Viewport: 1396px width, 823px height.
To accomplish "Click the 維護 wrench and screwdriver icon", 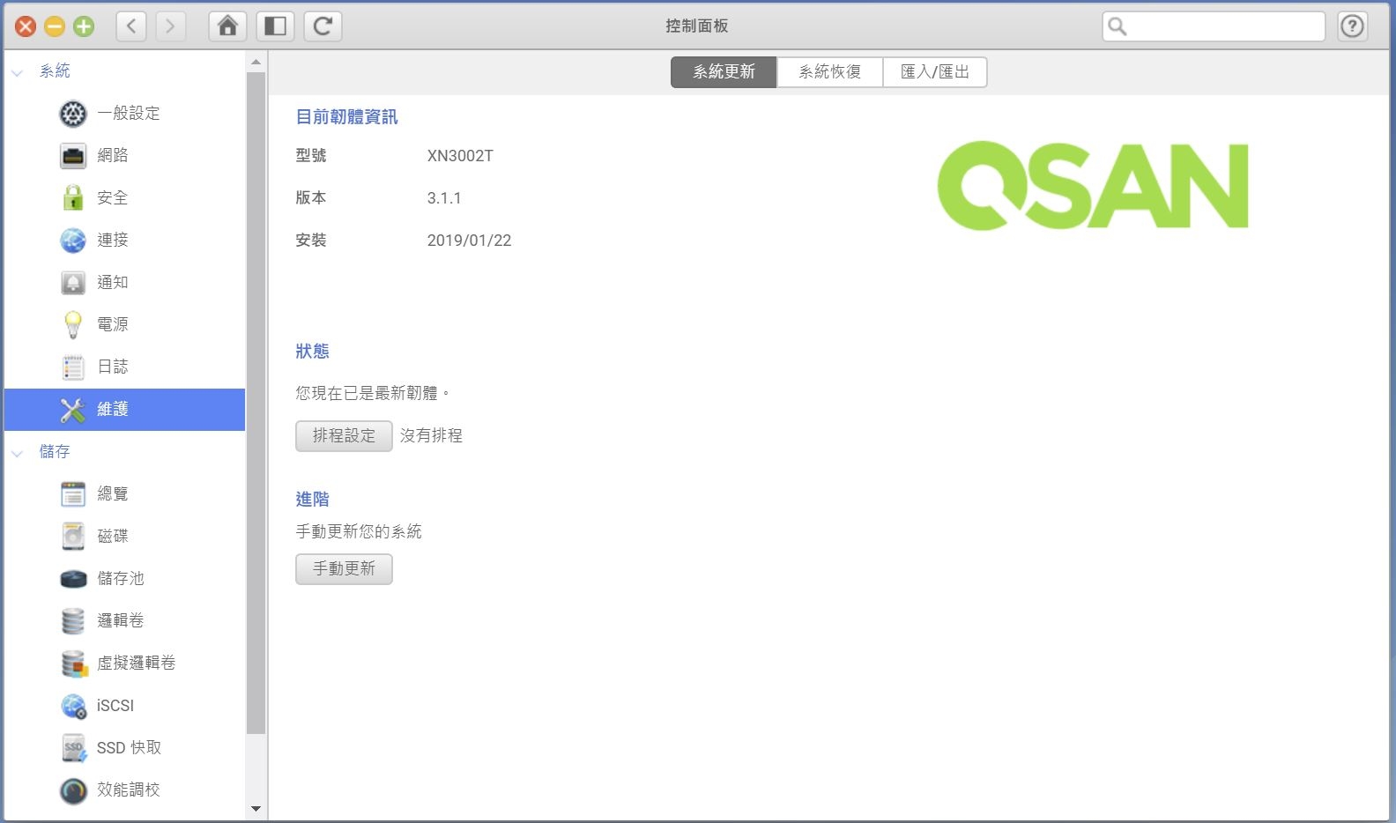I will [x=73, y=410].
